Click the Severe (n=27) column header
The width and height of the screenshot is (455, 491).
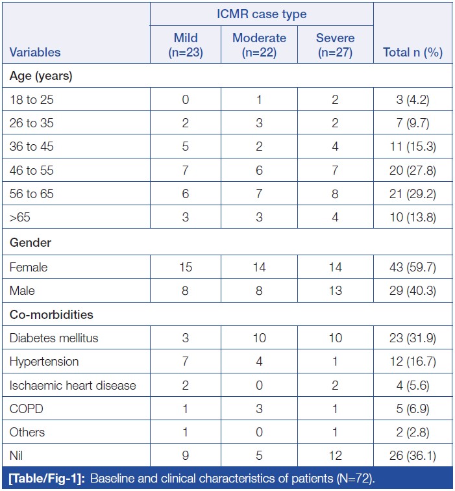point(335,45)
